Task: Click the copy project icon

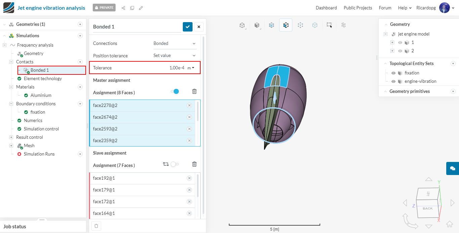Action: pos(132,8)
